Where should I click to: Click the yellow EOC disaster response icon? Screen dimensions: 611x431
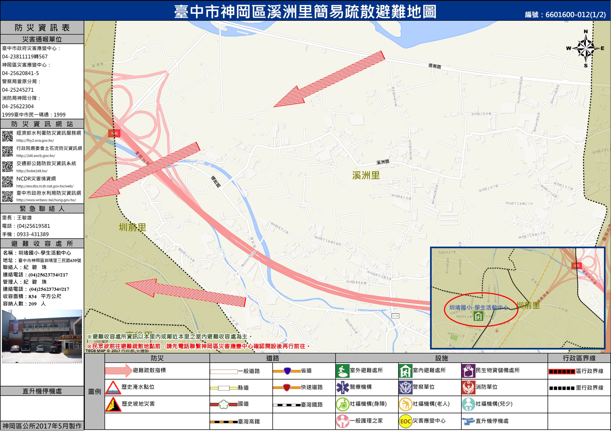405,421
